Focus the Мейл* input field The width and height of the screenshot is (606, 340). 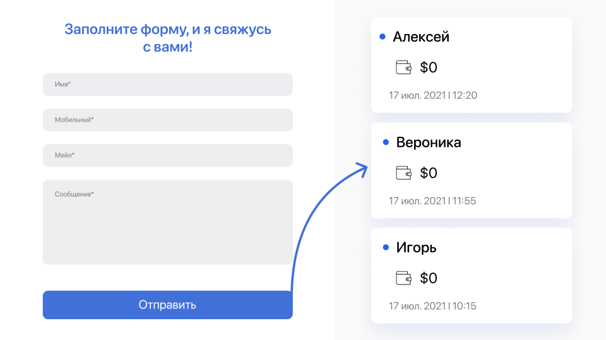tap(168, 156)
